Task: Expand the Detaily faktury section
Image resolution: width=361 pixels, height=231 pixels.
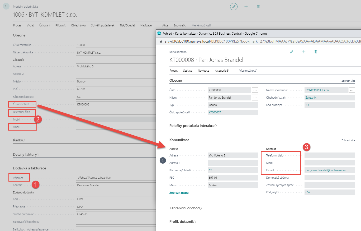Action: pyautogui.click(x=26, y=154)
